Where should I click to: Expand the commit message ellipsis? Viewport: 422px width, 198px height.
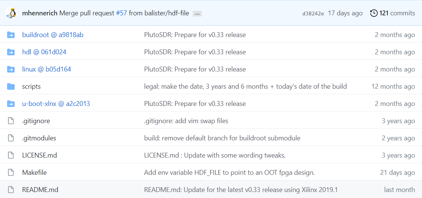coord(197,13)
